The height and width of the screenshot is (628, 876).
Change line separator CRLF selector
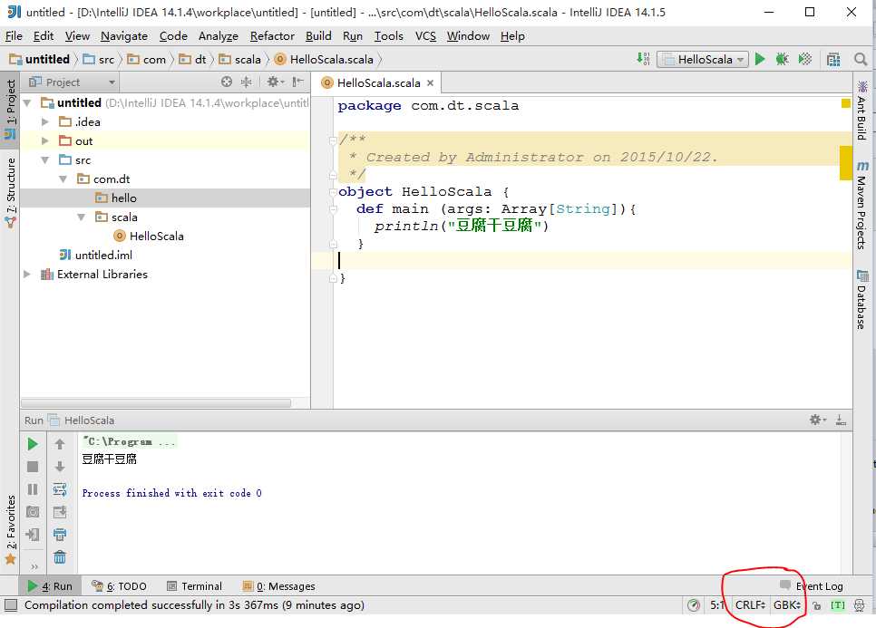750,605
